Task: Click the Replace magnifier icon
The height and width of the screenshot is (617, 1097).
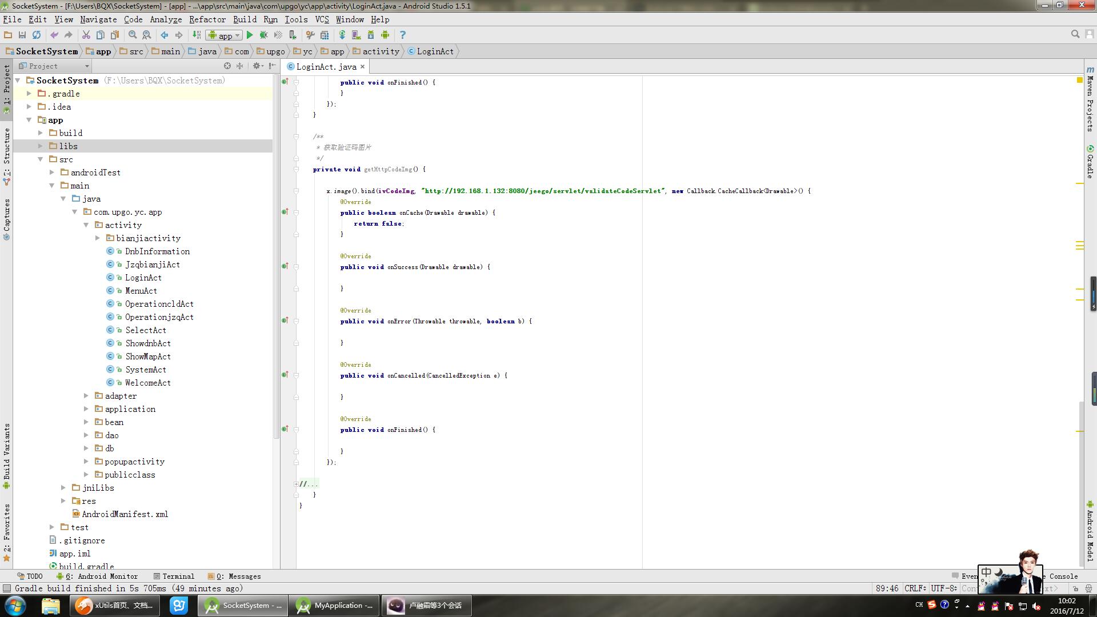Action: click(x=147, y=35)
